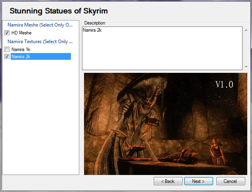Screen dimensions: 252x192
Task: Go to the previous step with Back
Action: [168, 181]
